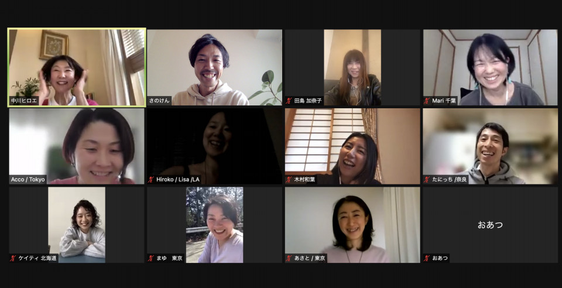Click muted mic icon beside 田島 加奈子
Screen dimensions: 562x288
289,101
